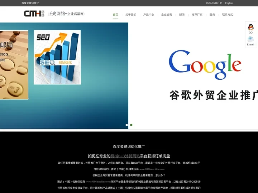Screen dimensions: 258x193
Task: Click www.0086machine.com before 外贸平台
Action: click(x=98, y=182)
